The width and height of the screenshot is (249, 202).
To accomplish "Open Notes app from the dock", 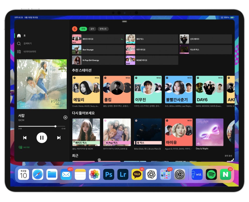I will tap(80, 174).
